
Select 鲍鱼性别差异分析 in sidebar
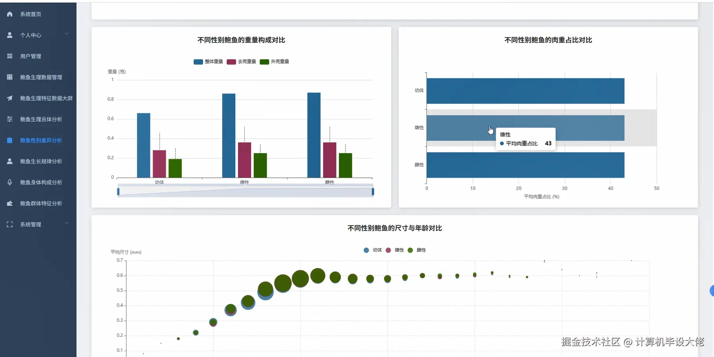pyautogui.click(x=38, y=140)
